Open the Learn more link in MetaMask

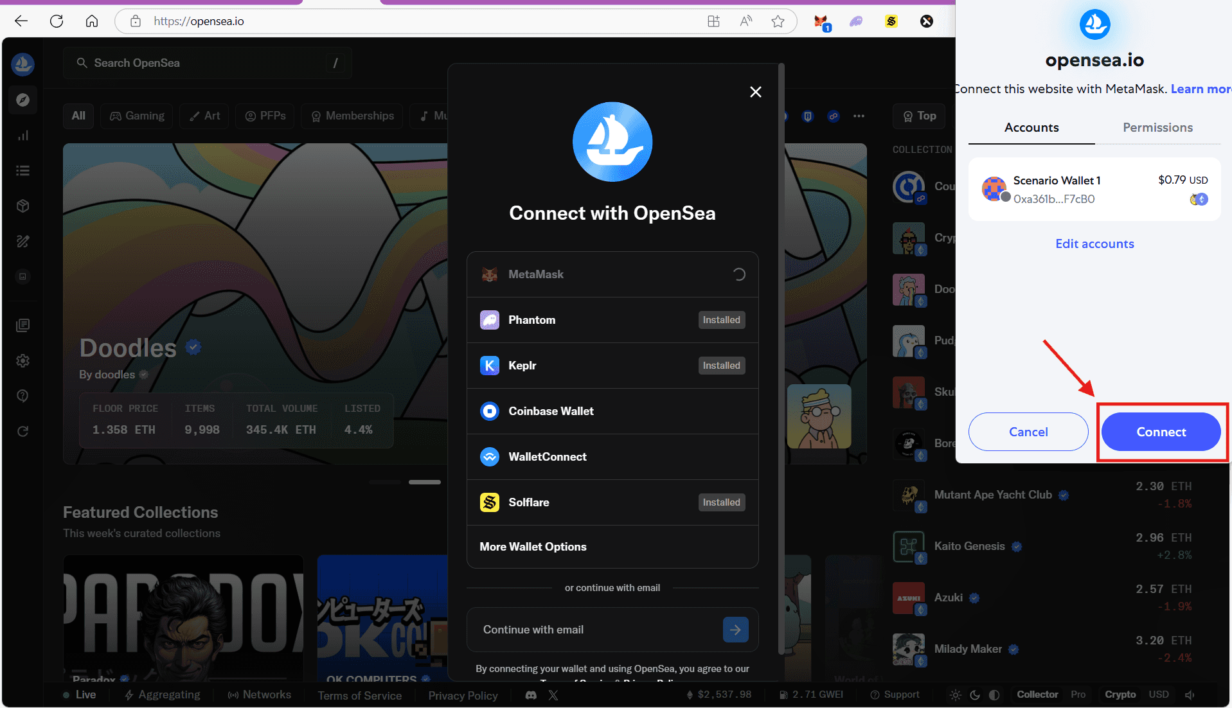[1201, 89]
